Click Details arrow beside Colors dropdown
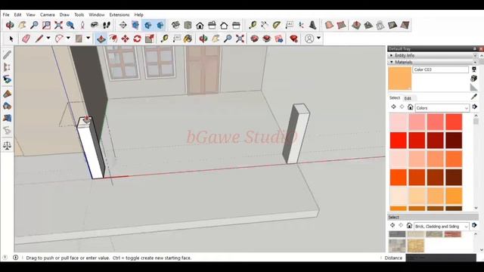This screenshot has width=484, height=272. coord(474,107)
